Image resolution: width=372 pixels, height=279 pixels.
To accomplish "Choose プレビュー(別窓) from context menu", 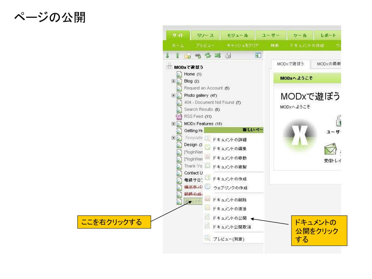I will pyautogui.click(x=229, y=239).
